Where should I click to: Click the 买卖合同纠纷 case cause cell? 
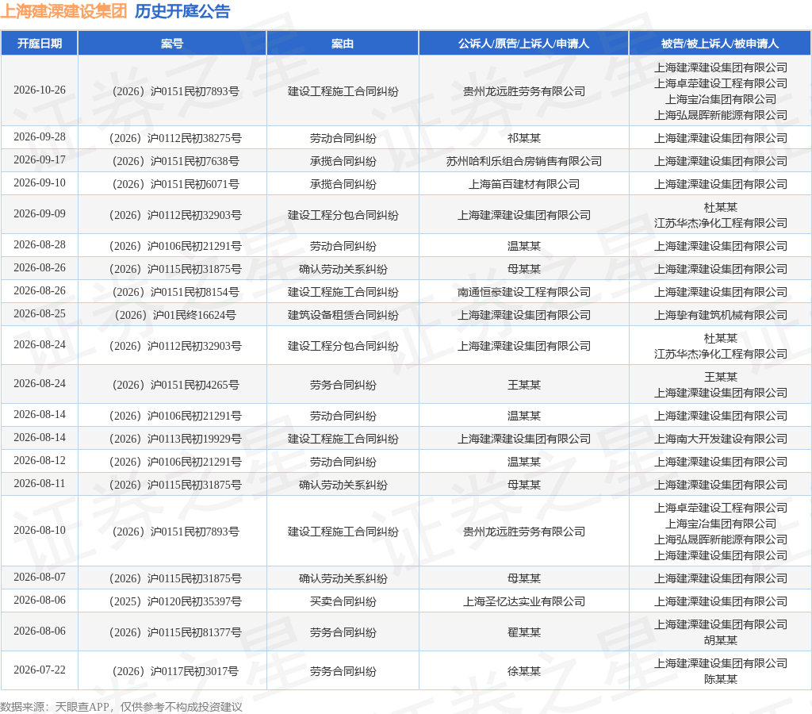(x=343, y=601)
